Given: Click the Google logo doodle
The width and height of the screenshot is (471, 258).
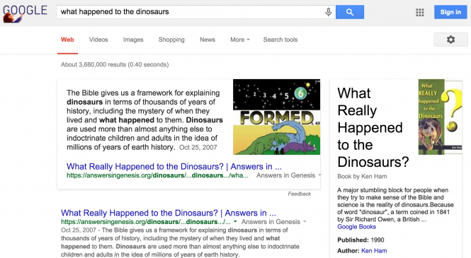Looking at the screenshot, I should click(25, 13).
